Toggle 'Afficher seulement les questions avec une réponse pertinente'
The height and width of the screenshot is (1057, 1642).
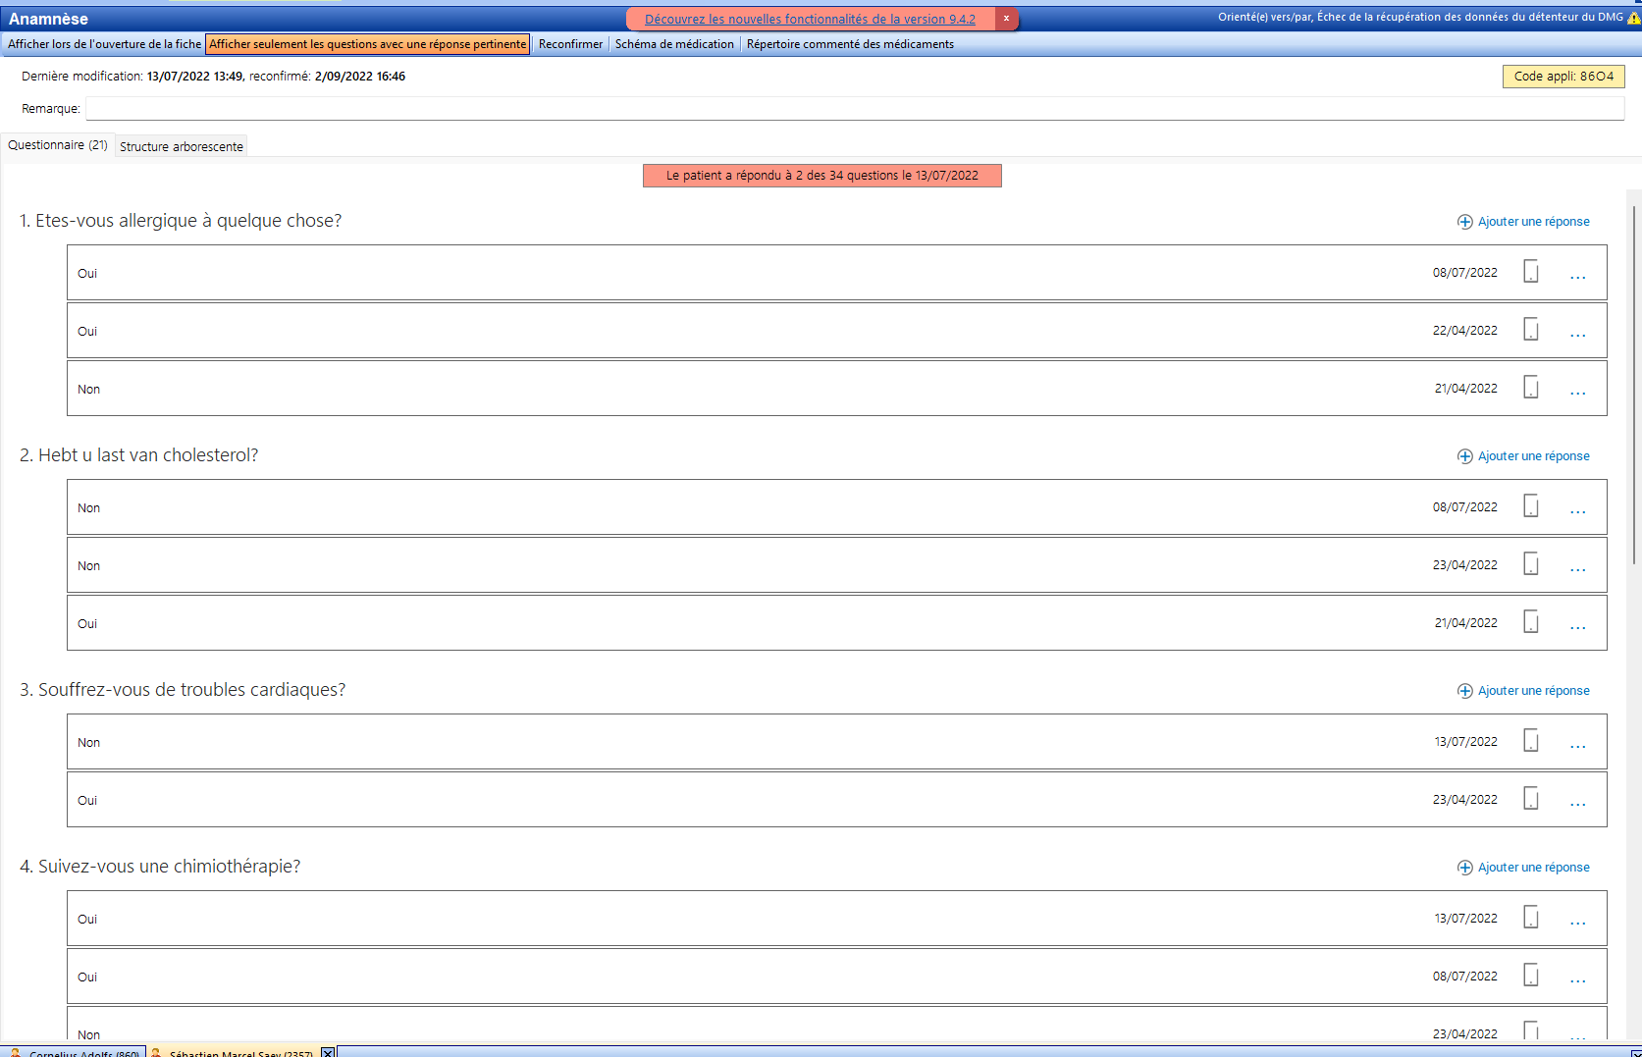click(367, 43)
